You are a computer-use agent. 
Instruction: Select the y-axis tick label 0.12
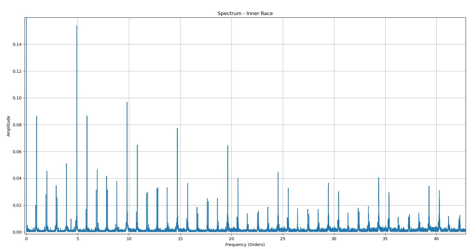[x=17, y=71]
